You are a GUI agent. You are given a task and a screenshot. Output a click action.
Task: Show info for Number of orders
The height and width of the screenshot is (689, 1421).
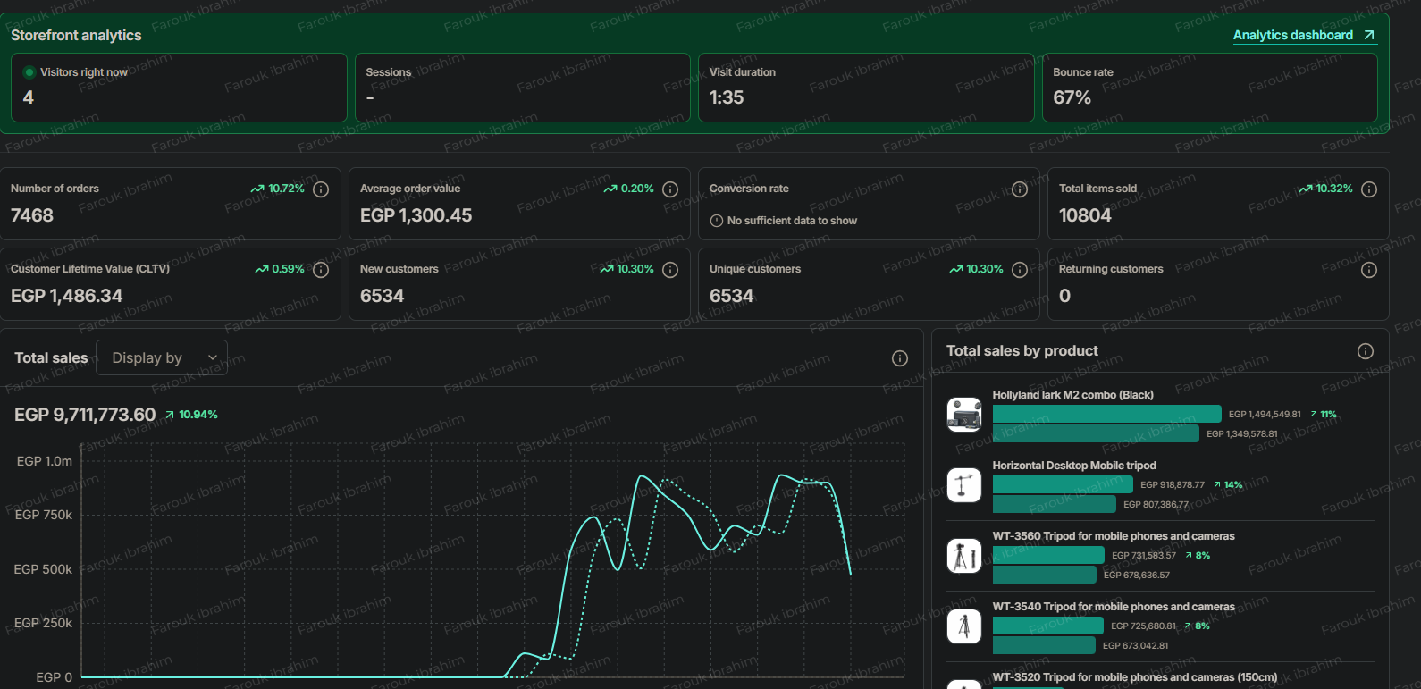click(321, 189)
